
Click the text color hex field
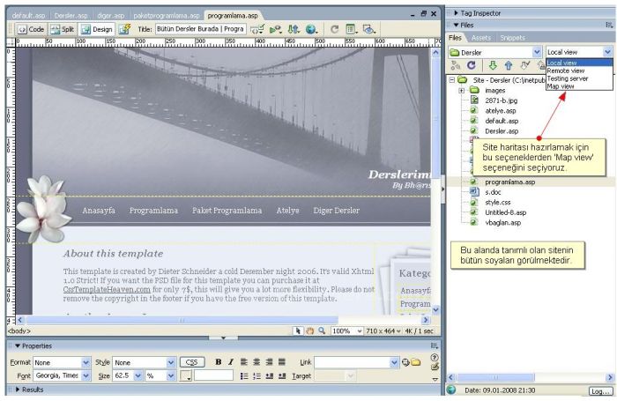[x=213, y=375]
